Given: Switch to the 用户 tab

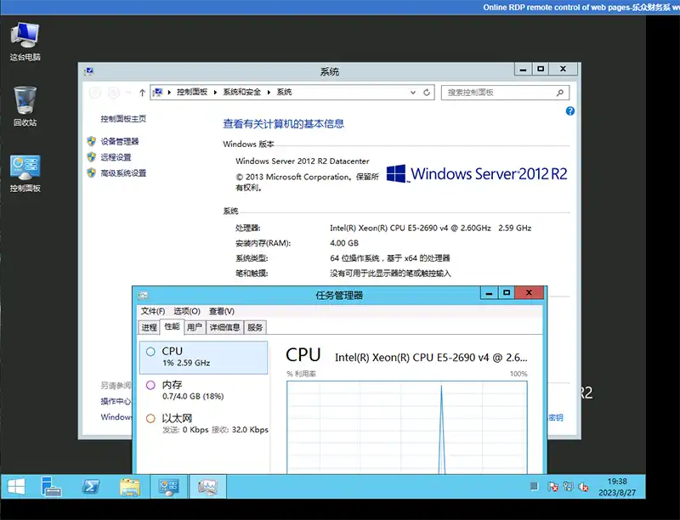Looking at the screenshot, I should point(195,327).
